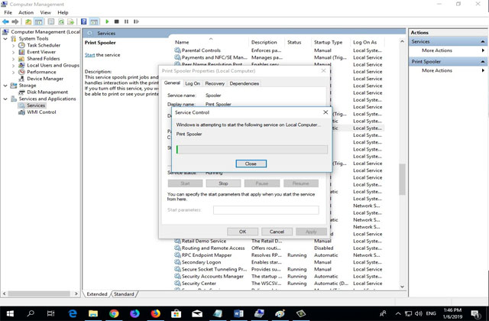
Task: Open Google Chrome from the taskbar
Action: click(114, 314)
